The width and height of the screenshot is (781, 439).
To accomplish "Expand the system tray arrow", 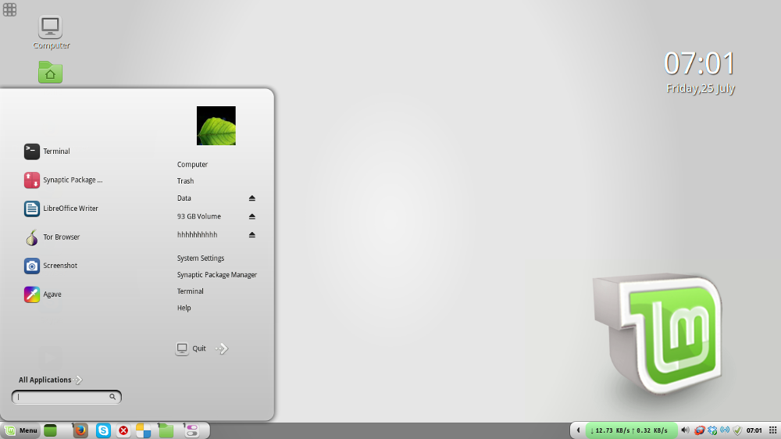I will pos(578,430).
